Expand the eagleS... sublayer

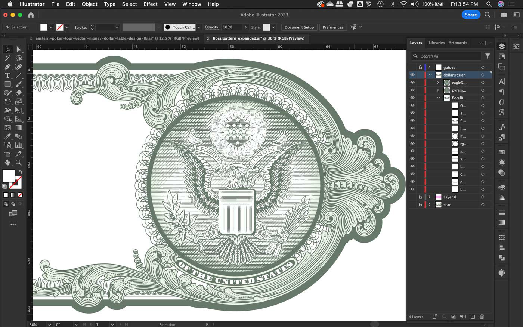[x=438, y=83]
